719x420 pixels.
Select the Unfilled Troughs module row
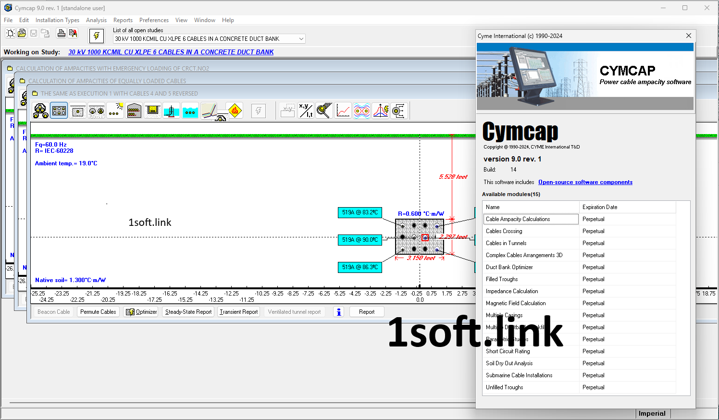[x=579, y=387]
